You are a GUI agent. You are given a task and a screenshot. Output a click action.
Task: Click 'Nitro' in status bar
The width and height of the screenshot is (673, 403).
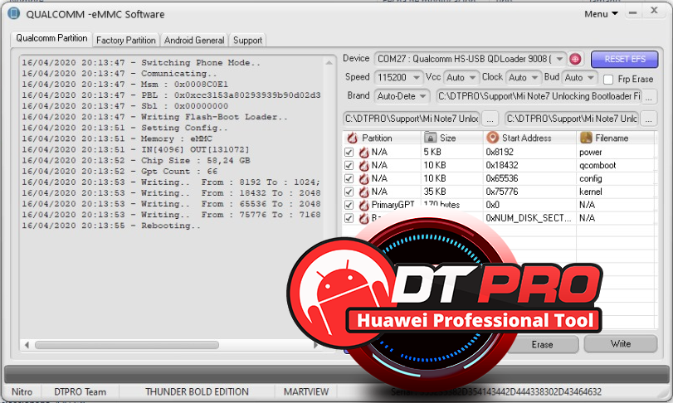pos(22,392)
